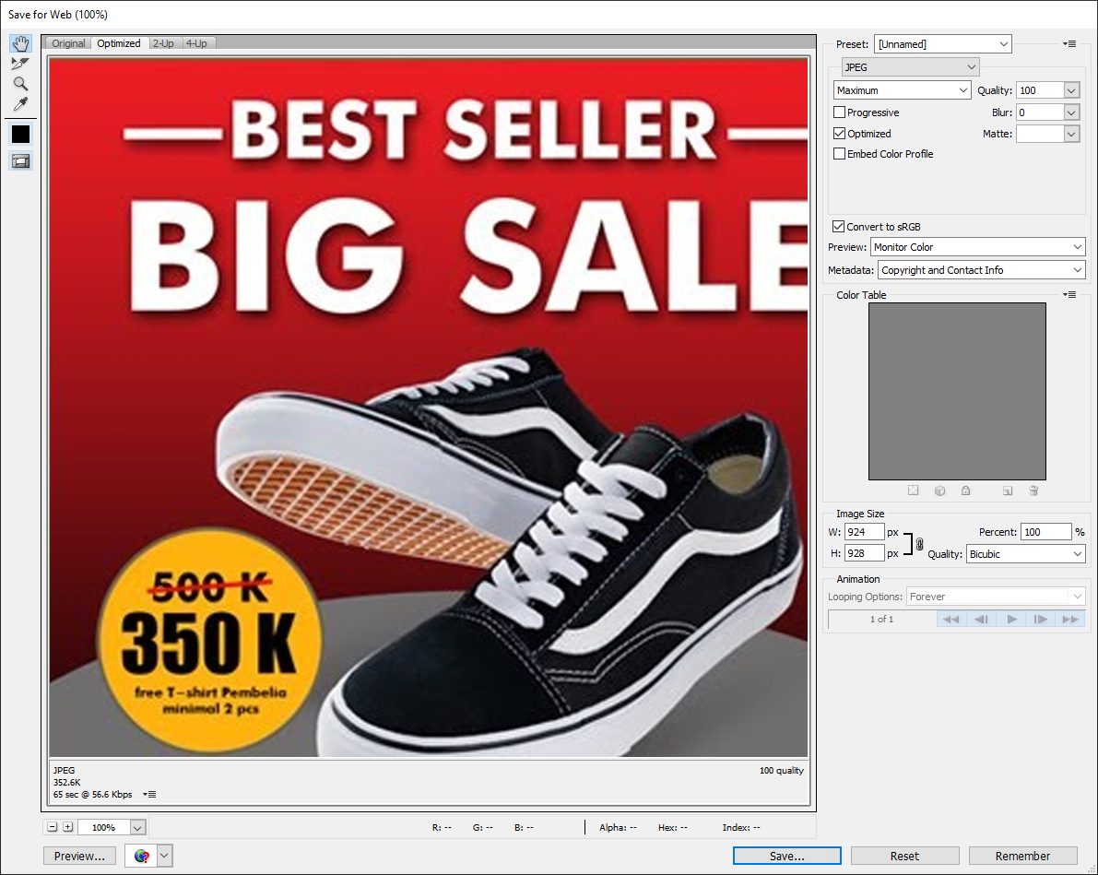Toggle slices visibility button
The height and width of the screenshot is (875, 1098).
click(20, 161)
